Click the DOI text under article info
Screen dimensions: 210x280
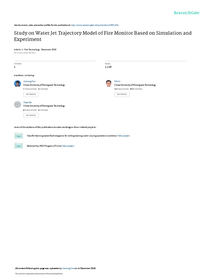[25, 53]
